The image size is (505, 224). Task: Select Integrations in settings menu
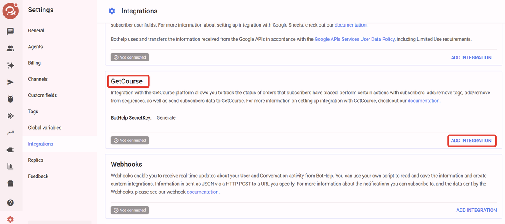coord(40,144)
